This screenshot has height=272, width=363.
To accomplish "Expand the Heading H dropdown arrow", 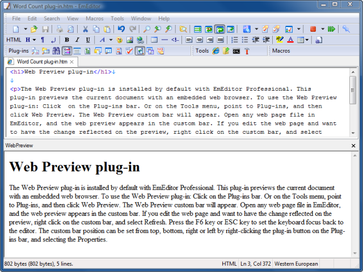I will (34, 40).
